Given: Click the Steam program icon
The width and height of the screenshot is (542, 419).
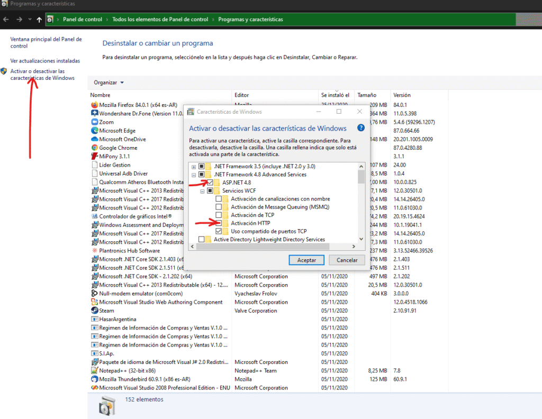Looking at the screenshot, I should click(x=95, y=311).
